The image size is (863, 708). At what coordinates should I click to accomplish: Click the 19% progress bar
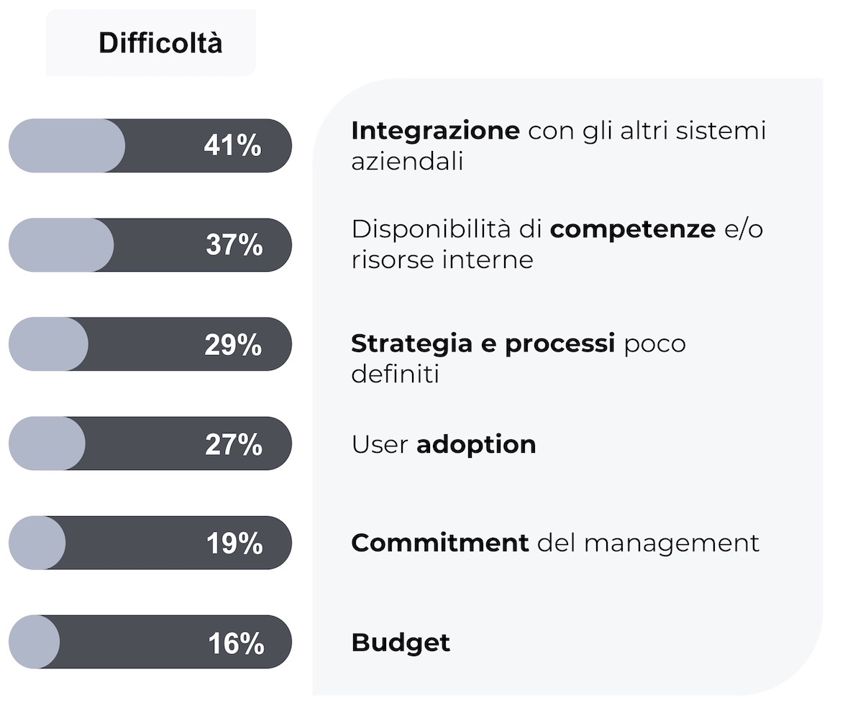150,543
